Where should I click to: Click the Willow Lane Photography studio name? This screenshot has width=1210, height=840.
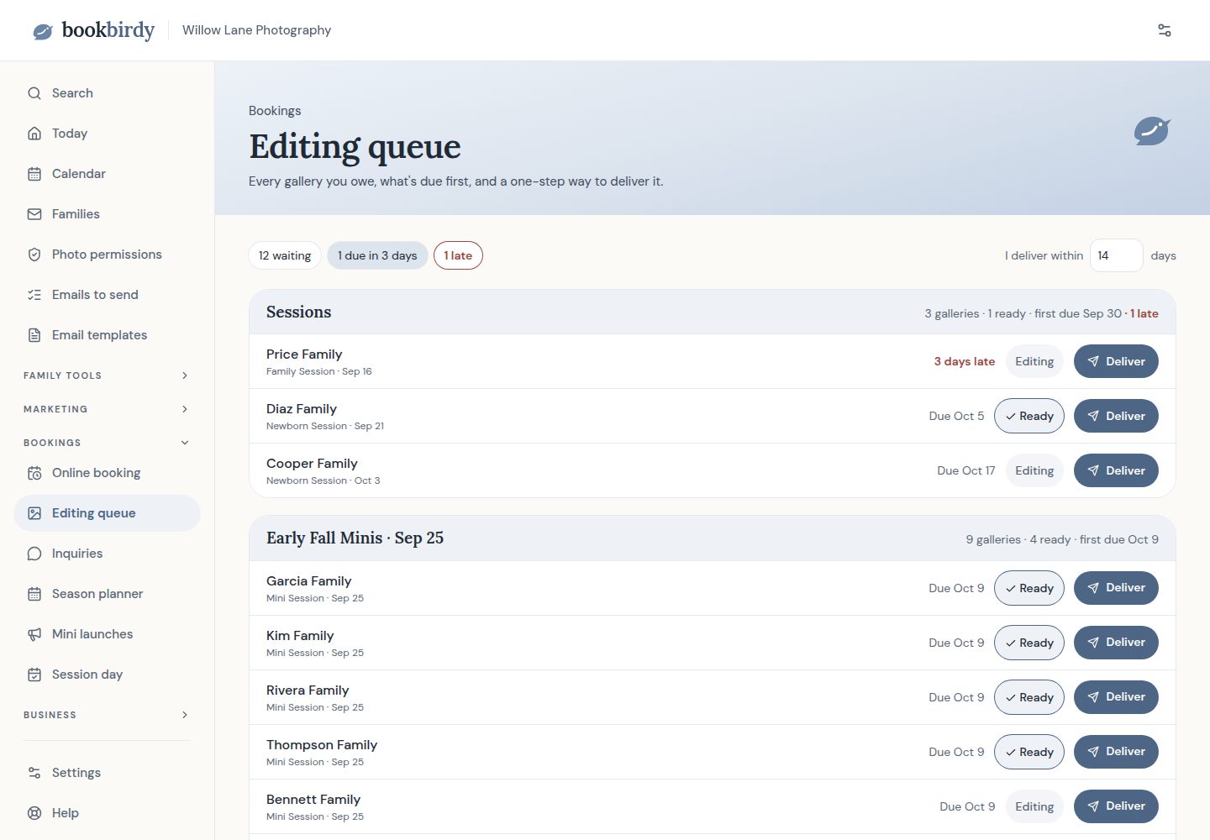(256, 30)
